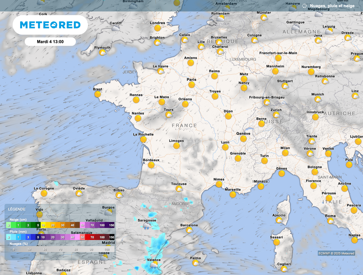Click the 70 mm swatch in the Pluie scale

92,237
